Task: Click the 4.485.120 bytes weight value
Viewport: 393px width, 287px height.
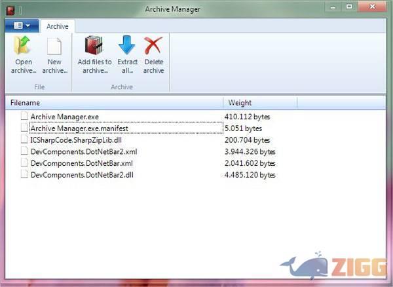Action: coord(250,175)
